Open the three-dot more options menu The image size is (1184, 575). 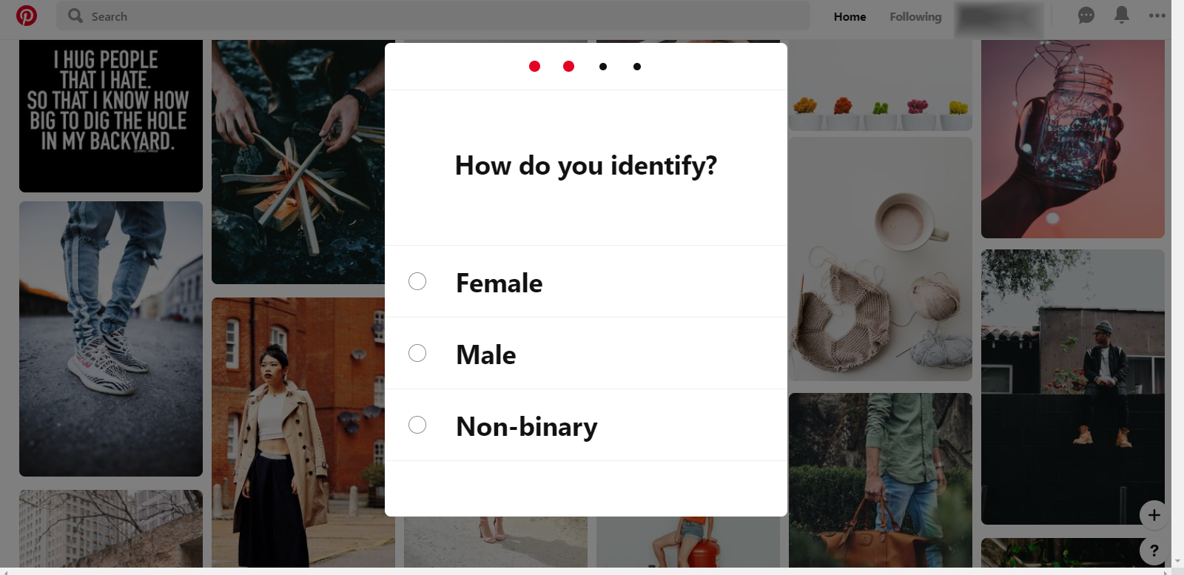1157,16
